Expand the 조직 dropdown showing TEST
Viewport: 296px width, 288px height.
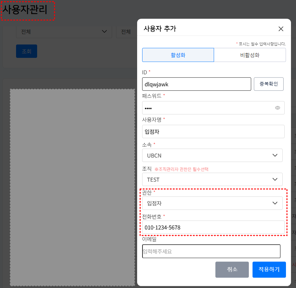(212, 179)
